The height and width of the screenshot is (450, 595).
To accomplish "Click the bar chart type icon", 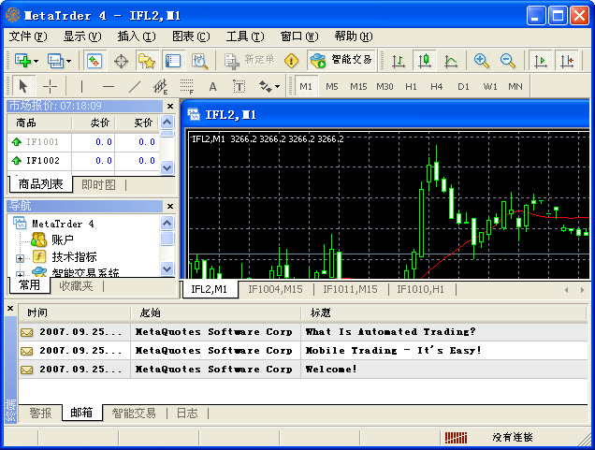I will 399,61.
